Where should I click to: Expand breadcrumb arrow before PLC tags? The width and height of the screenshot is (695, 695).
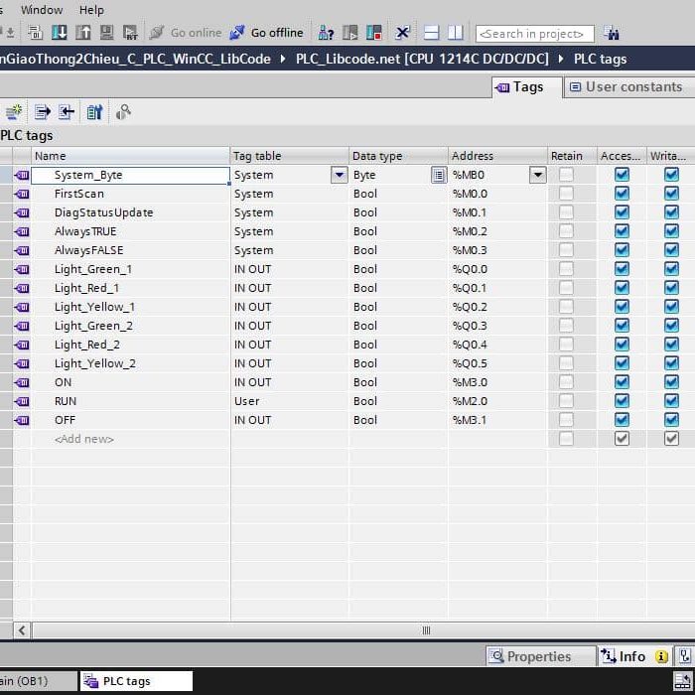[561, 59]
